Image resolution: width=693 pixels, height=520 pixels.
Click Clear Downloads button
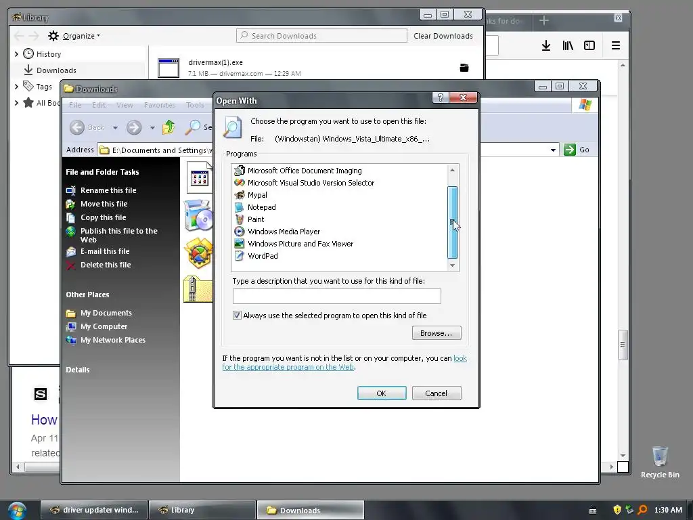pos(443,36)
